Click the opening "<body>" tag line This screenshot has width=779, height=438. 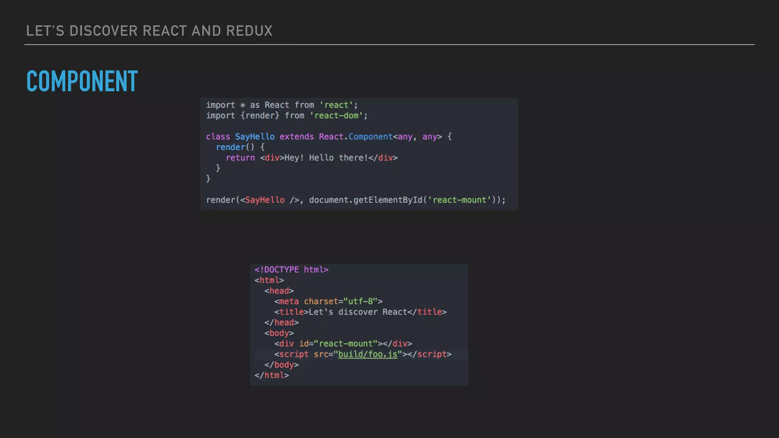point(279,333)
